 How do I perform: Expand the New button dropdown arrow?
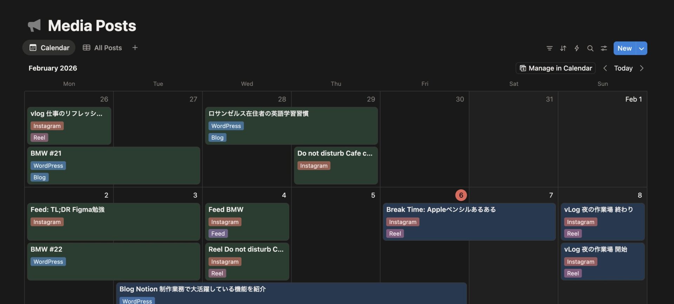coord(641,48)
